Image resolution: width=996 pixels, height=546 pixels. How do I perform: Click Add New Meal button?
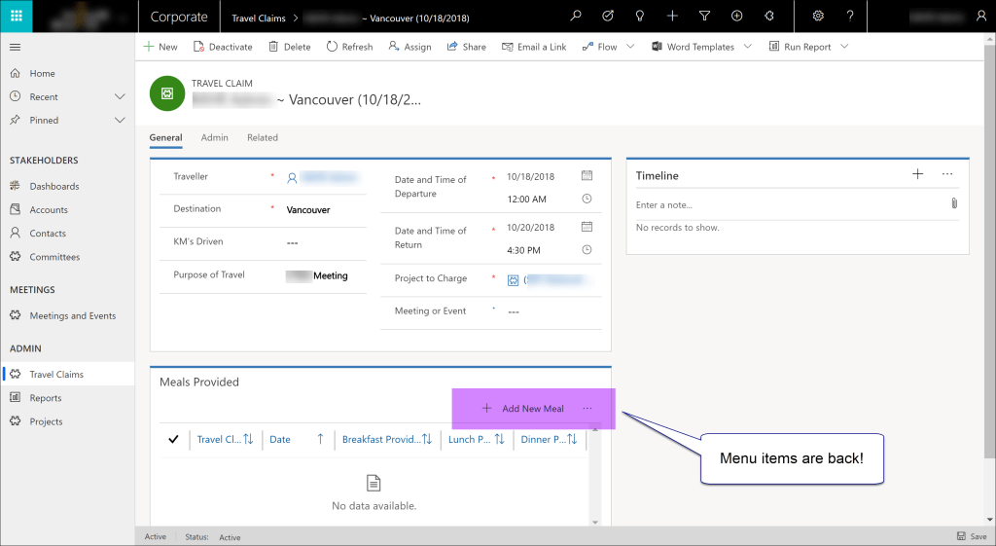523,409
